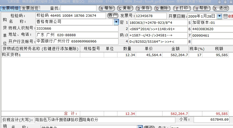Click password line 3 field +1587-</43
Image resolution: width=233 pixels, height=128 pixels.
[158, 35]
